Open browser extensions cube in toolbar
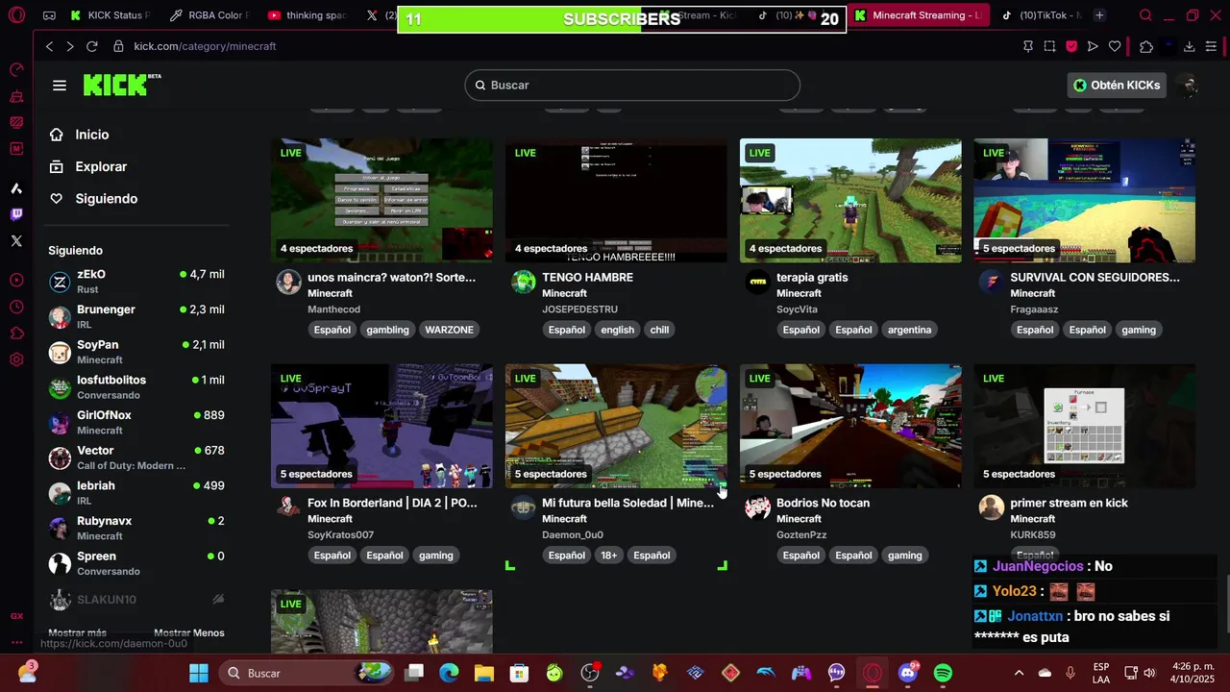This screenshot has width=1230, height=692. 1145,46
